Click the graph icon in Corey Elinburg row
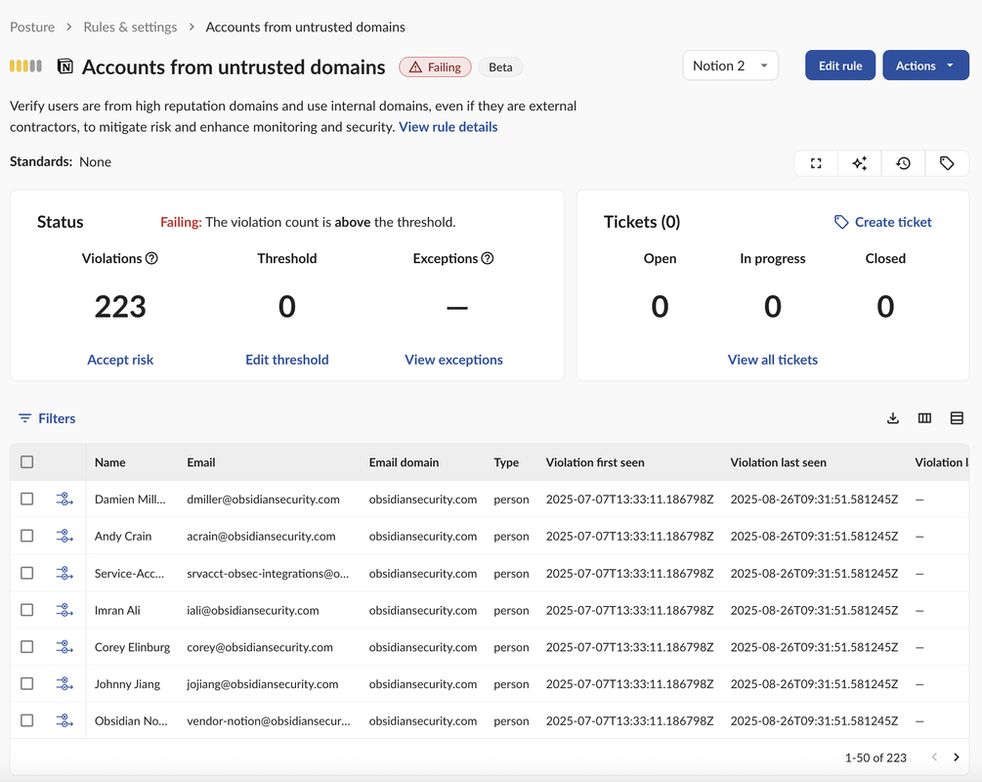The height and width of the screenshot is (782, 982). click(x=64, y=647)
